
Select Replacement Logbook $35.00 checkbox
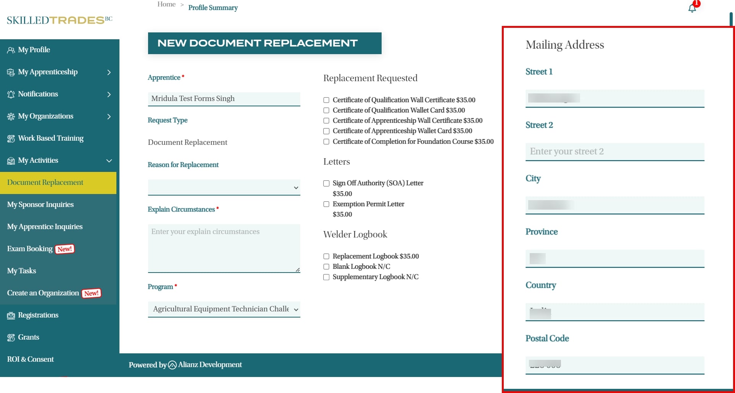coord(326,257)
